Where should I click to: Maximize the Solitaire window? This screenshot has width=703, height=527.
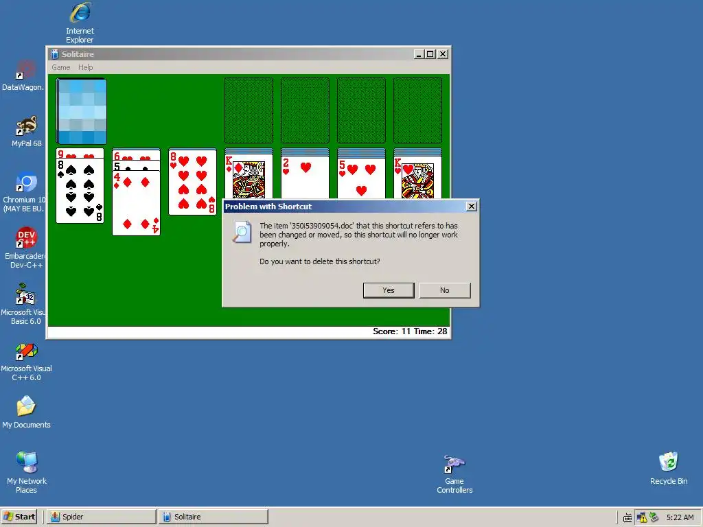click(430, 54)
